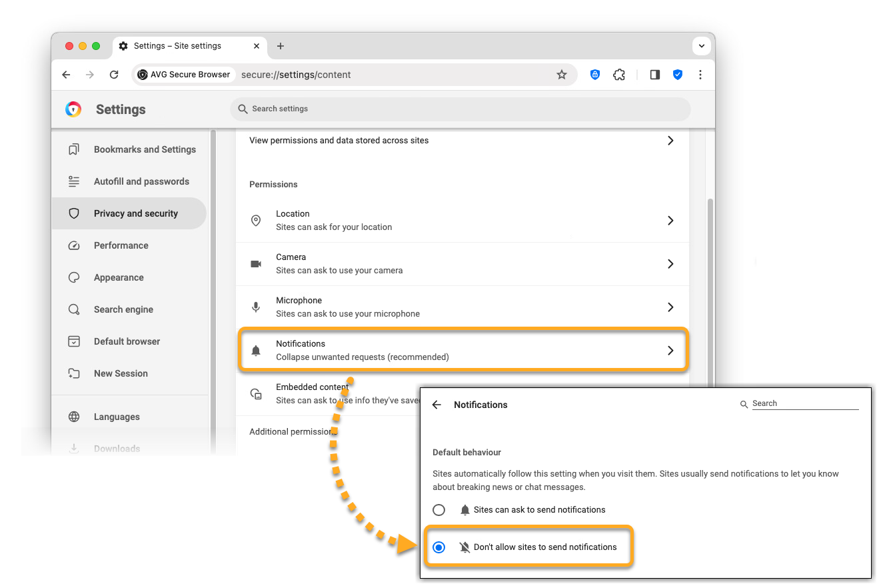This screenshot has height=584, width=877.
Task: Click the Search settings input field
Action: (460, 109)
